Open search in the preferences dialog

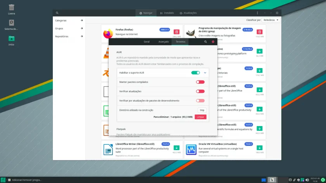[x=205, y=42]
